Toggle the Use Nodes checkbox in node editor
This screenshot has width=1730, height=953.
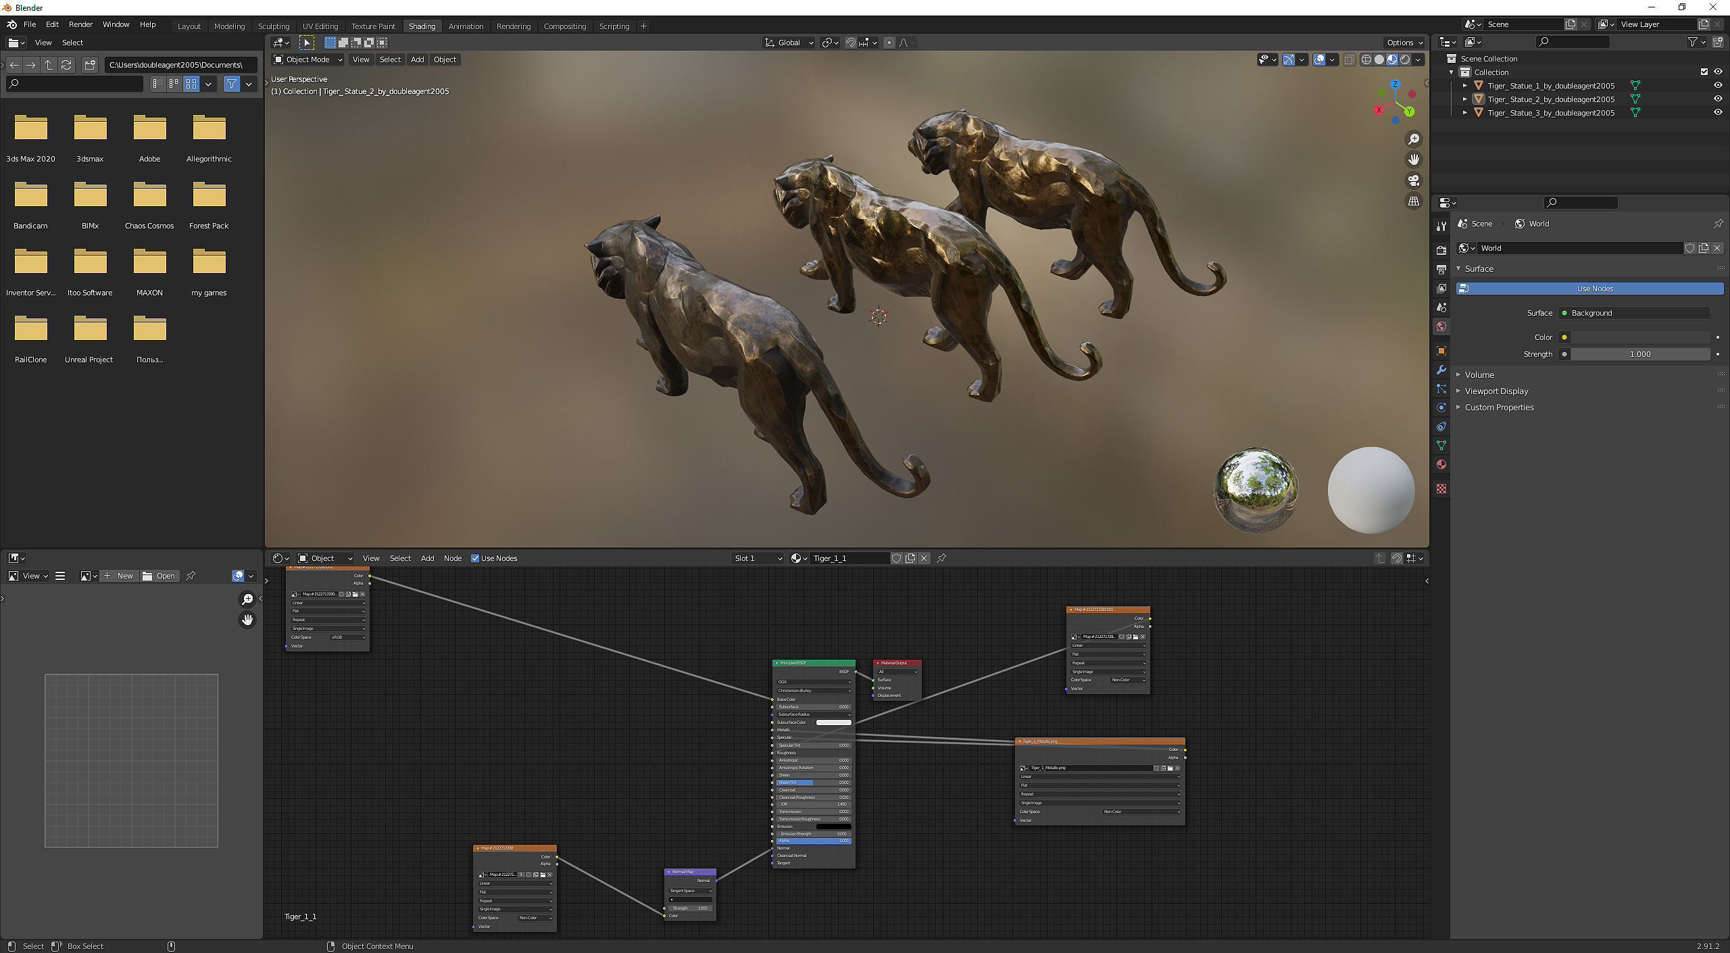pos(475,558)
